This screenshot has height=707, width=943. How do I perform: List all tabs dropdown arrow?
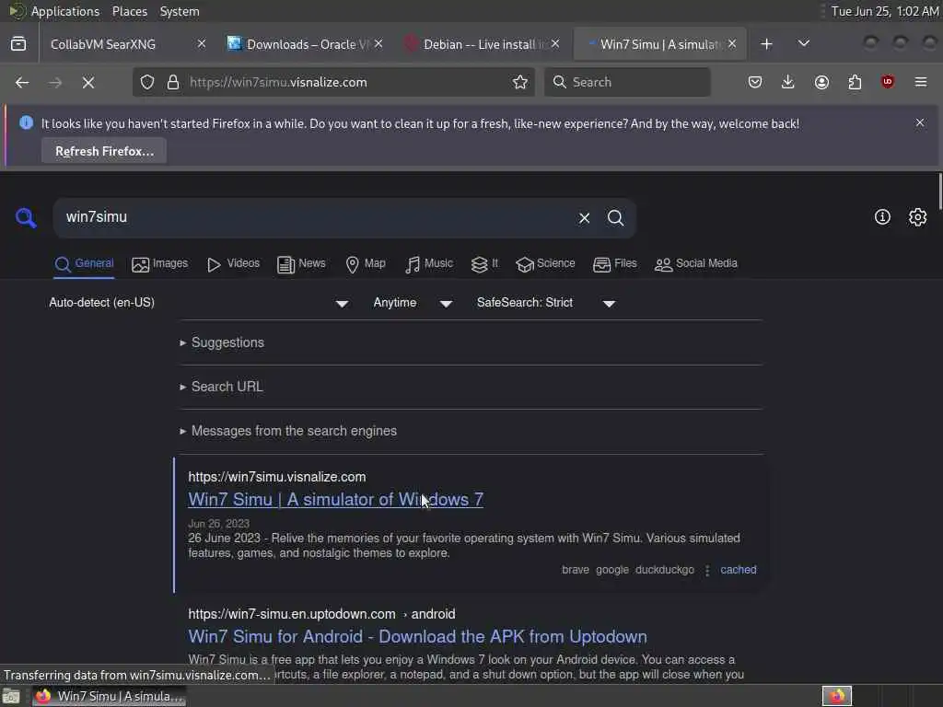[x=803, y=44]
